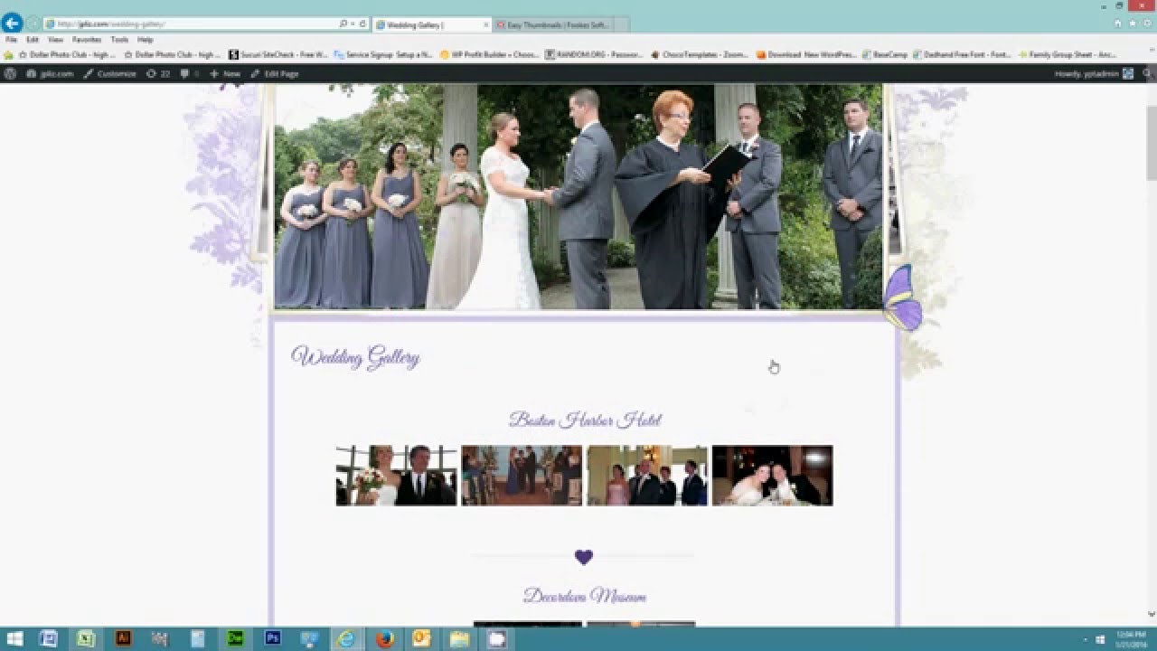Screen dimensions: 1157x651
Task: Switch to Internet Explorer in the taskbar
Action: 346,638
